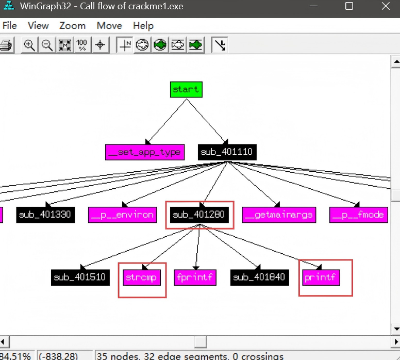Maximize the WinGraph32 window

pyautogui.click(x=349, y=6)
